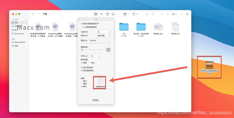
Task: Click the tag toolbar icon
Action: [153, 14]
